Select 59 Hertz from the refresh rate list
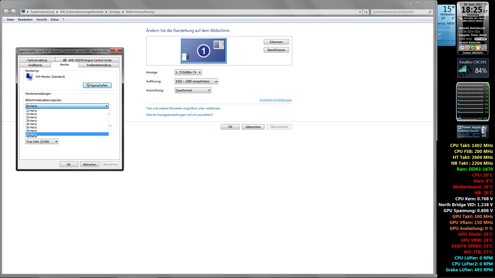 31,131
